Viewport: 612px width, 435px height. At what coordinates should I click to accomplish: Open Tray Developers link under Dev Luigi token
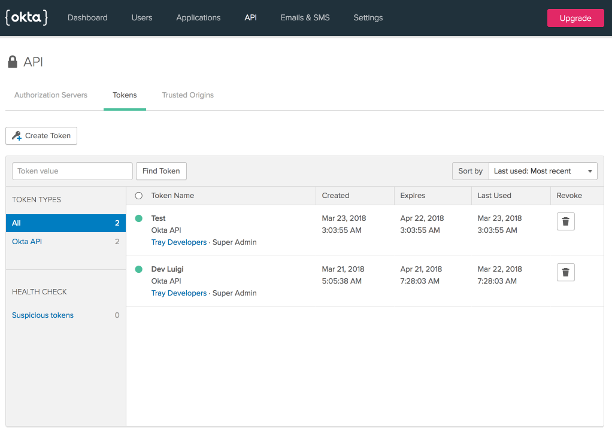[x=179, y=293]
